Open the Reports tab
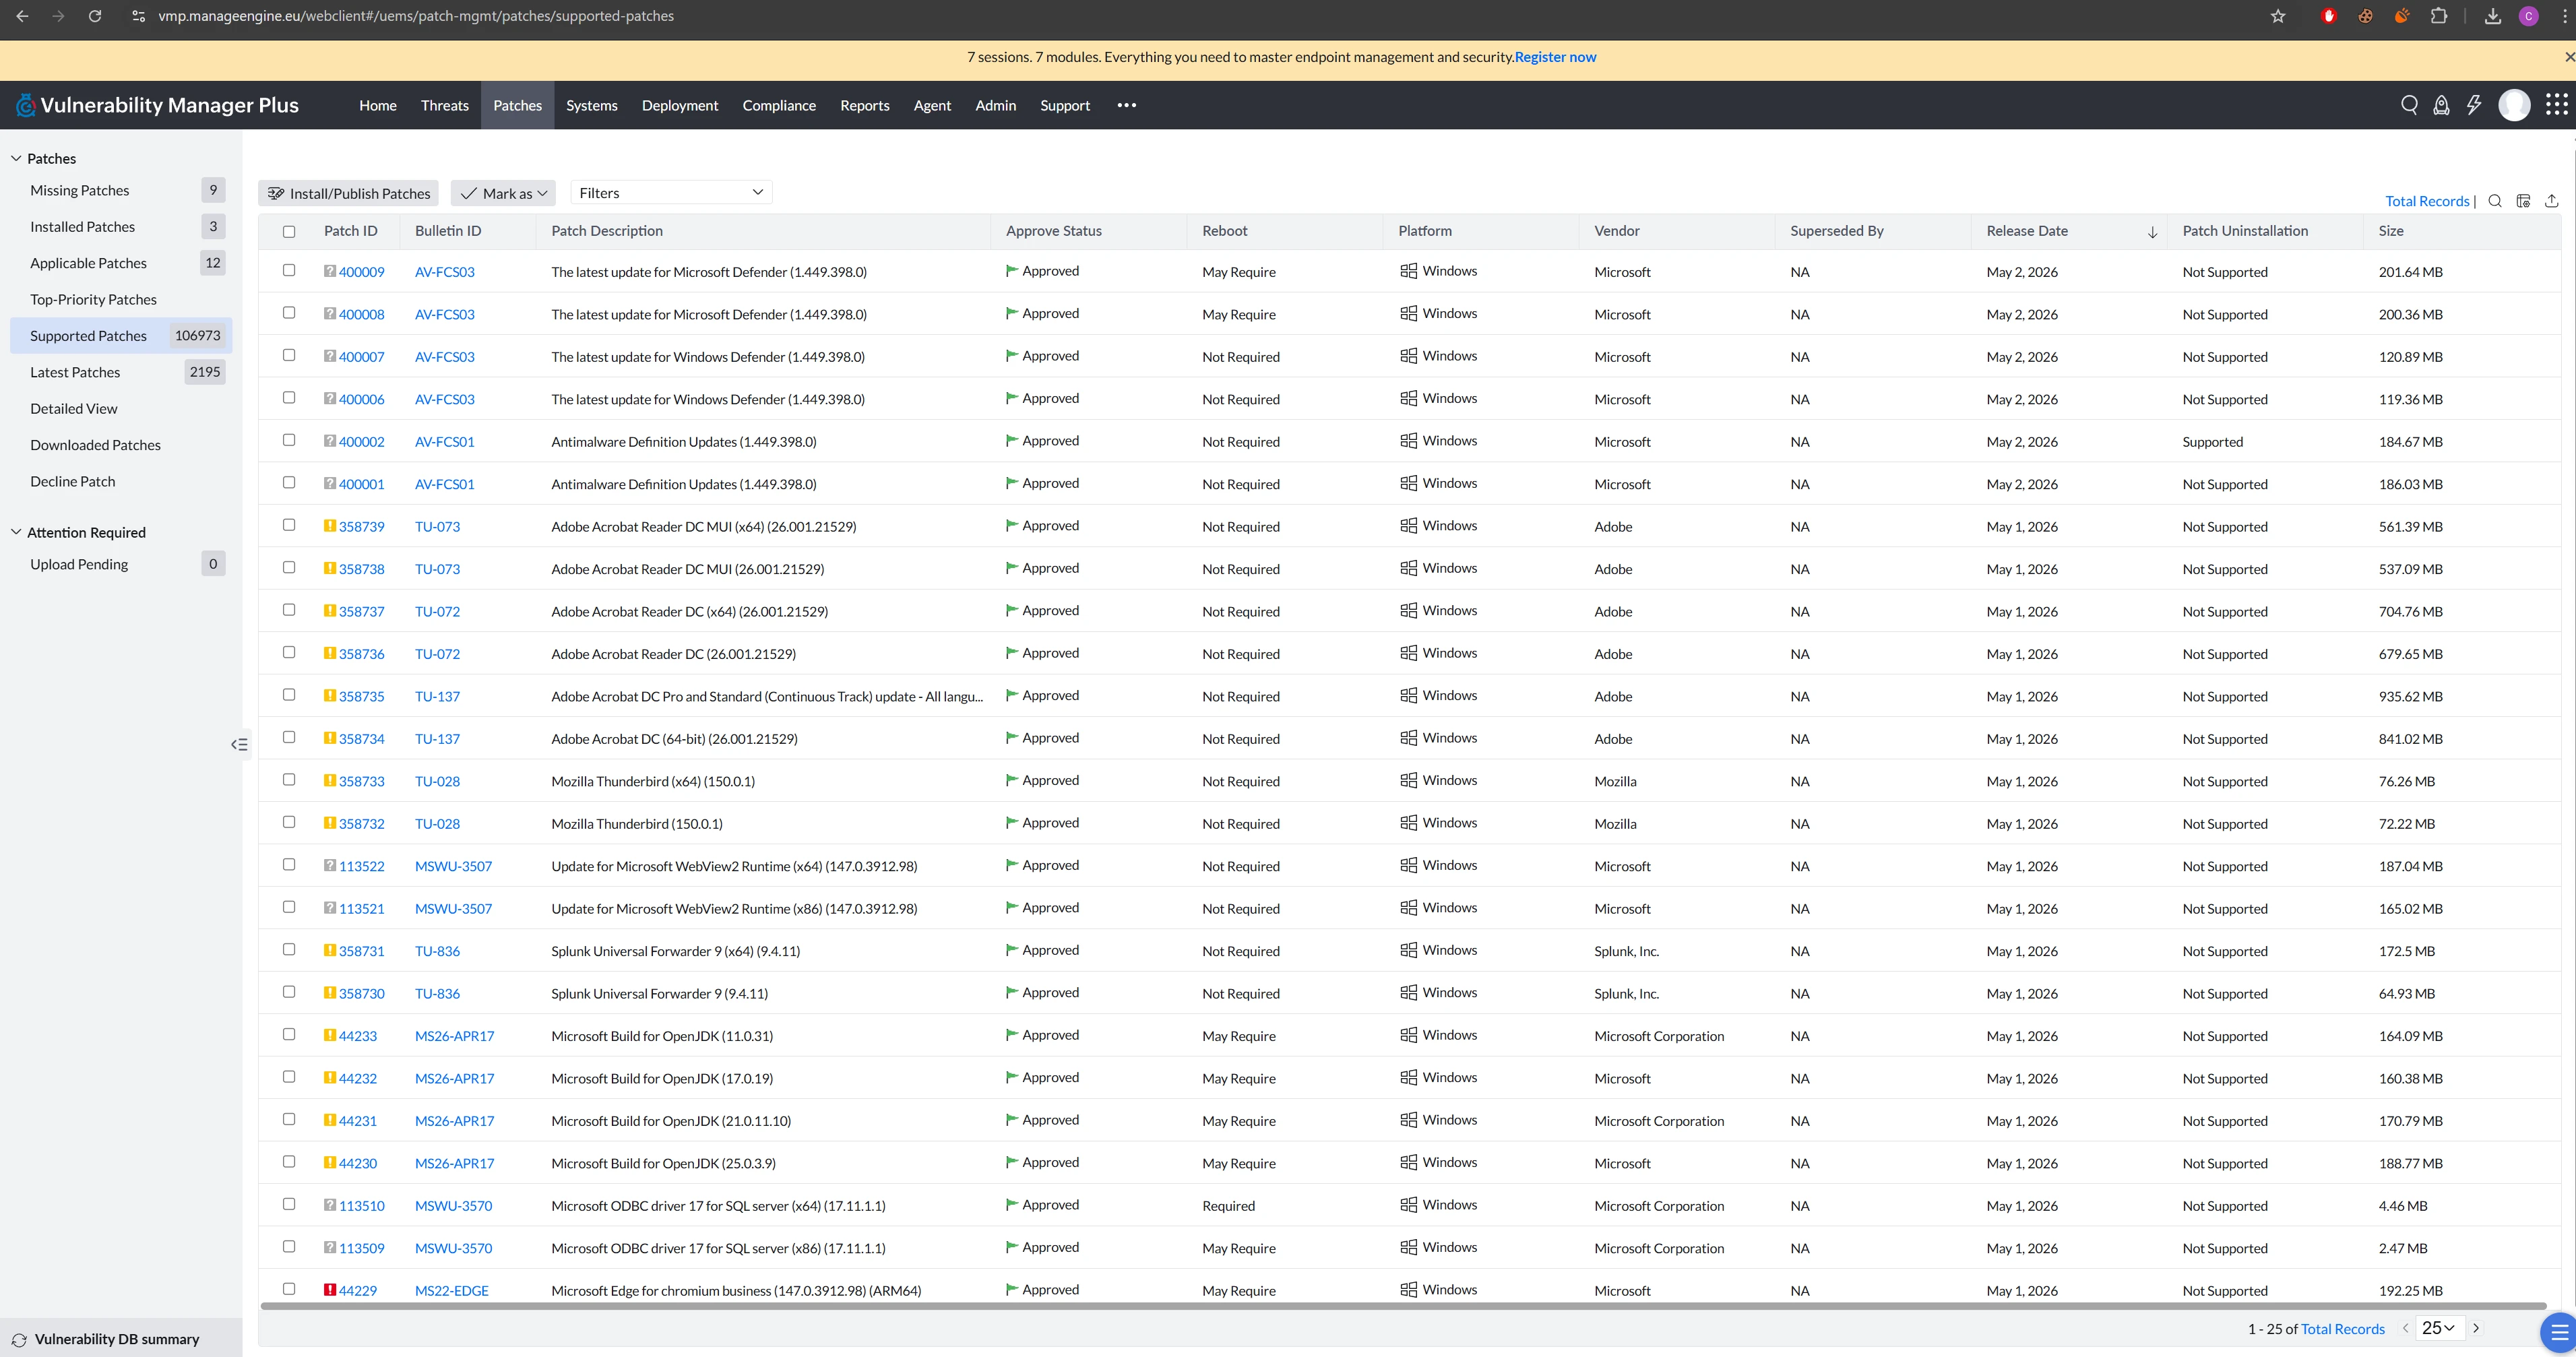2576x1357 pixels. point(865,105)
